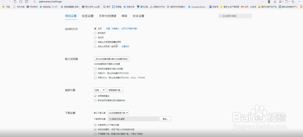Start a screenshot with the scissors icon

280,2
